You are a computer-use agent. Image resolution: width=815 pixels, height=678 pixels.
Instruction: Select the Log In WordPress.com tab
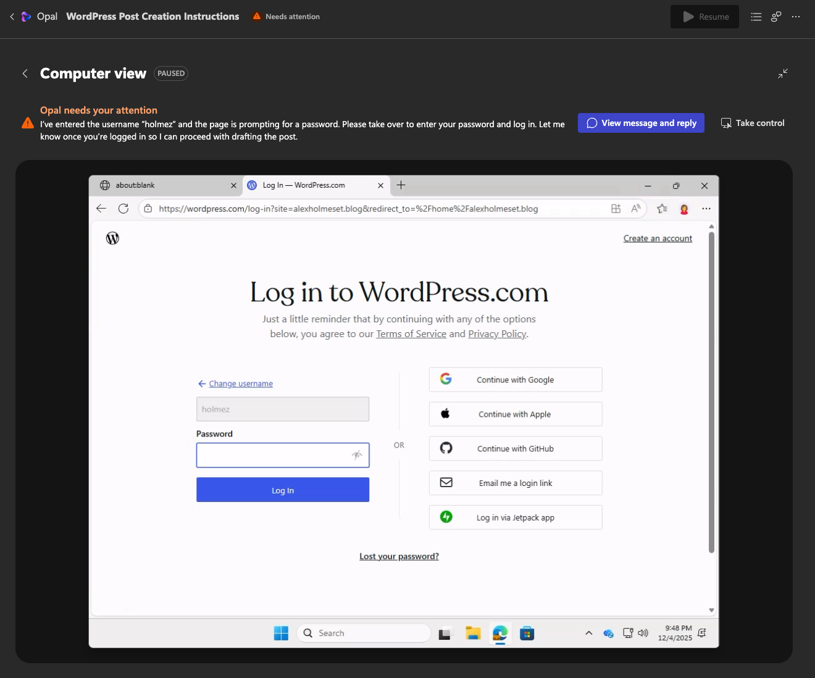click(x=309, y=185)
